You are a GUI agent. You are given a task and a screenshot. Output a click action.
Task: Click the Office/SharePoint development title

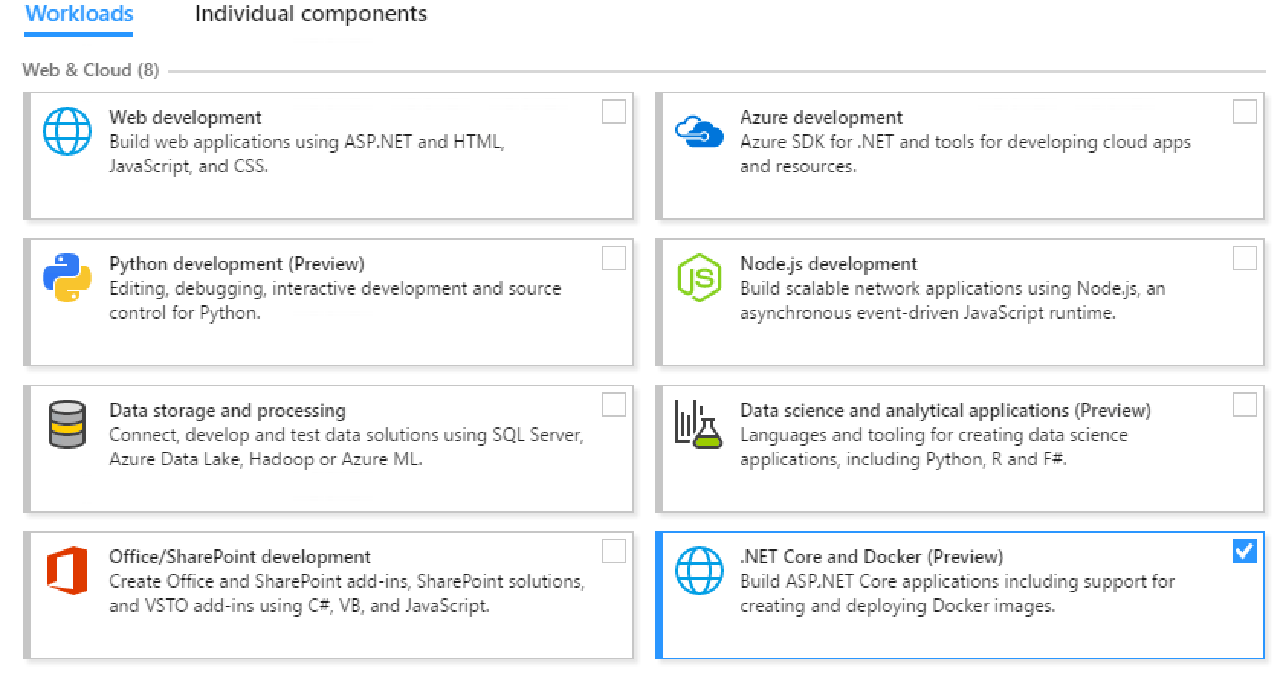tap(240, 557)
